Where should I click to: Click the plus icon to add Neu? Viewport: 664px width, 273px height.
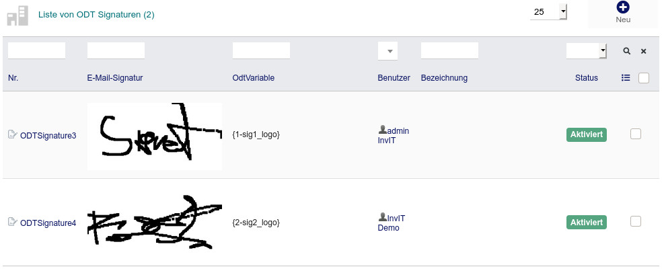tap(622, 7)
